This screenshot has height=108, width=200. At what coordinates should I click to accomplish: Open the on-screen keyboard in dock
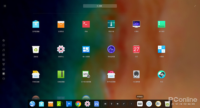140,104
